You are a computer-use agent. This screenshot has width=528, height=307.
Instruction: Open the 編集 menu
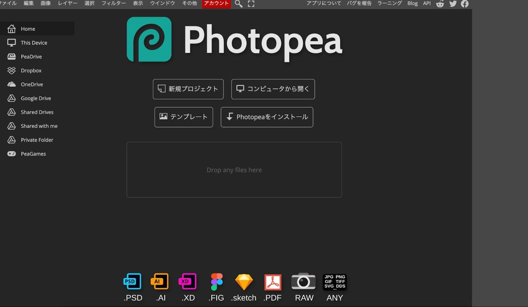coord(29,3)
